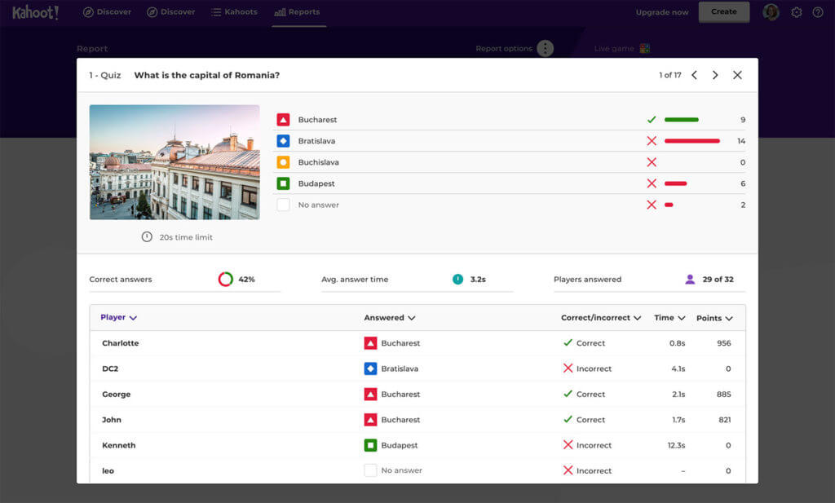The height and width of the screenshot is (503, 835).
Task: Click the Kahoot! logo
Action: [35, 12]
